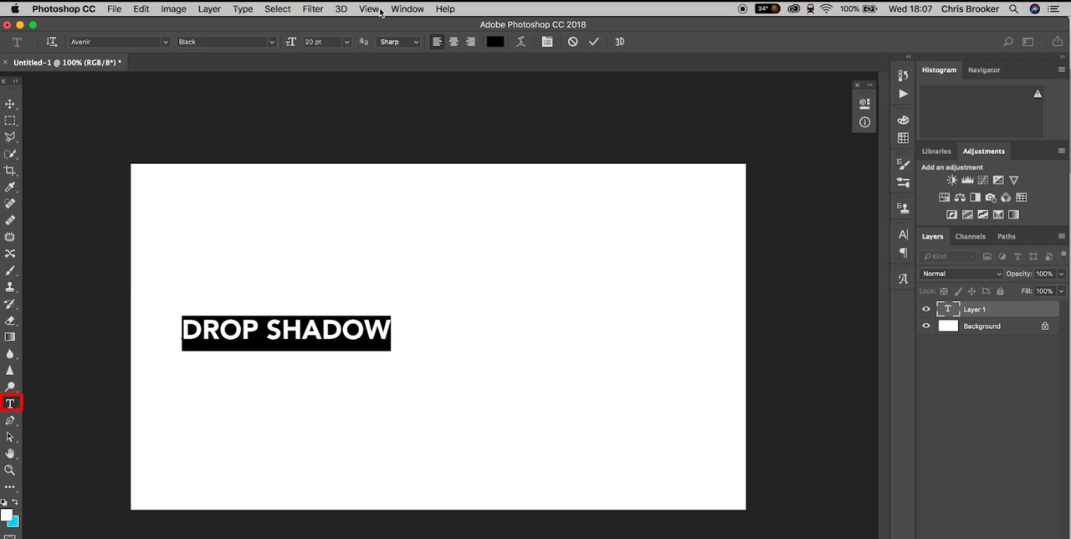1071x539 pixels.
Task: Cancel current text edits icon
Action: point(573,42)
